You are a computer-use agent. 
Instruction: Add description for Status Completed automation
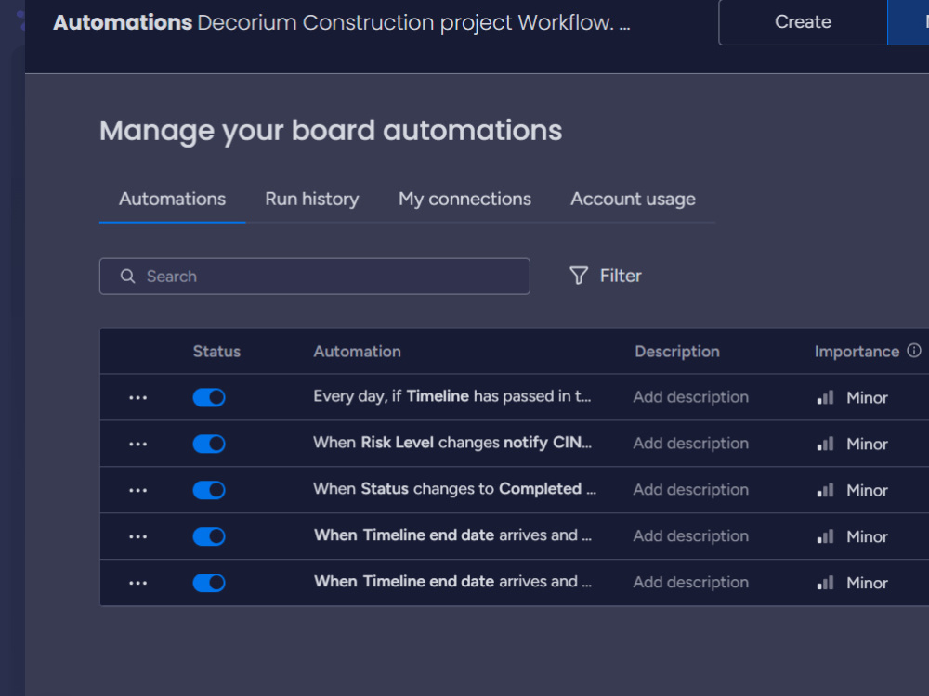click(x=691, y=489)
